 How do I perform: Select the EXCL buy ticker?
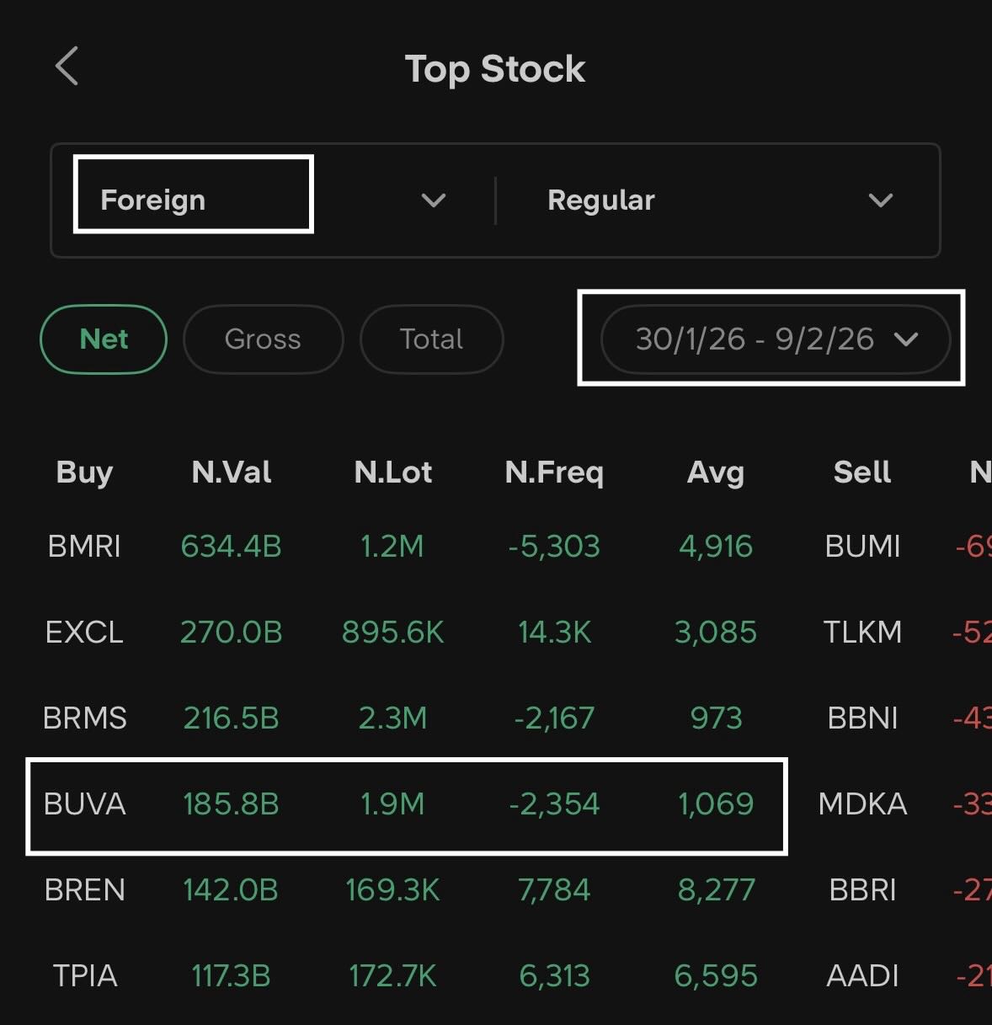[x=84, y=633]
